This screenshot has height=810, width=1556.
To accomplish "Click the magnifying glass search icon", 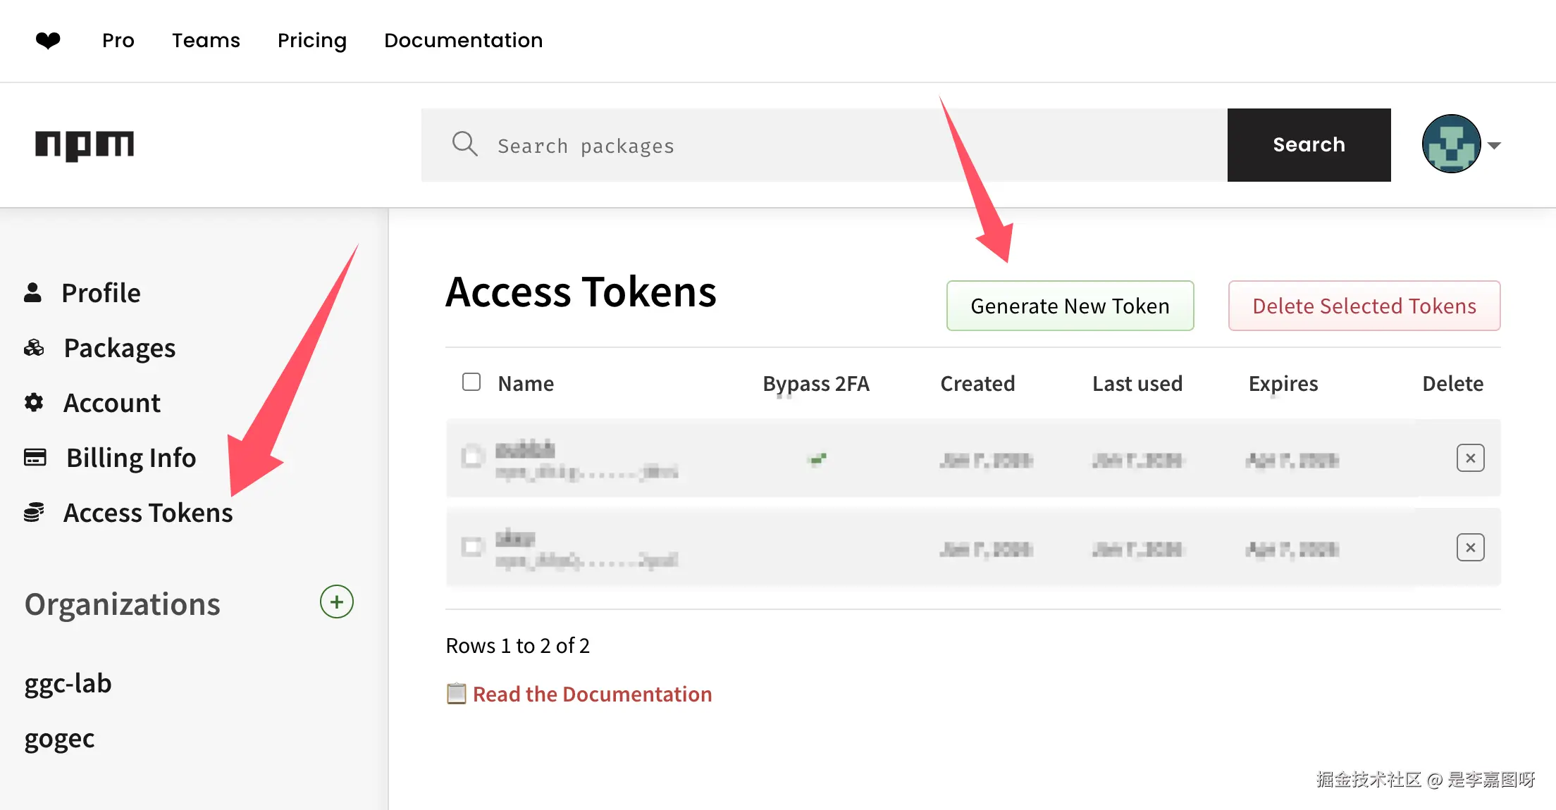I will (464, 144).
